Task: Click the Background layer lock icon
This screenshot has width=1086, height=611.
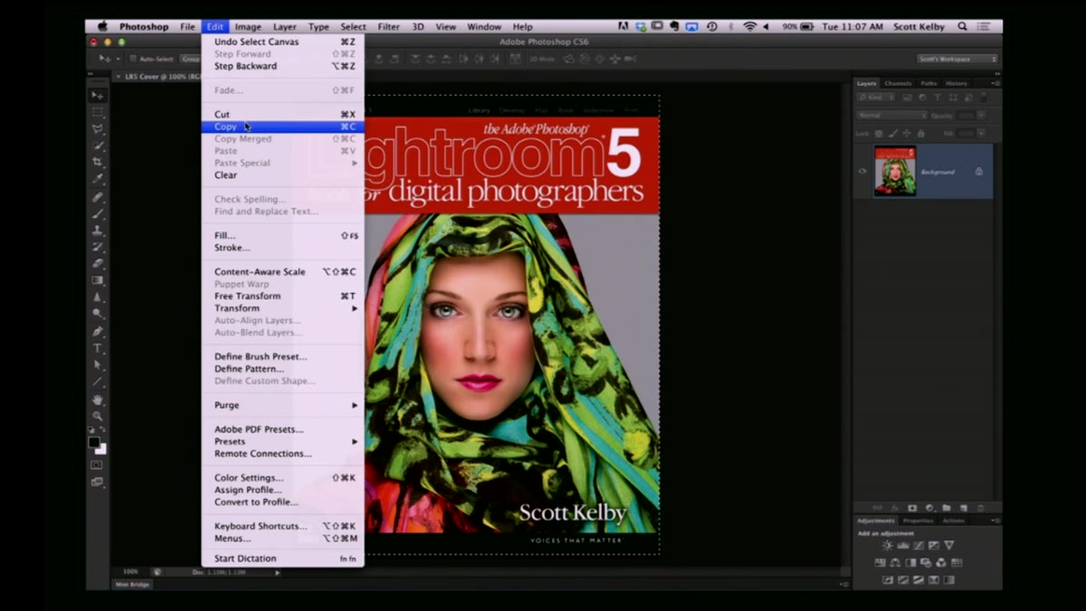Action: [x=978, y=171]
